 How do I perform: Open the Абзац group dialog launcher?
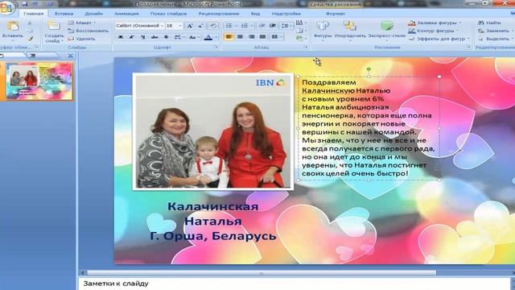coord(306,48)
